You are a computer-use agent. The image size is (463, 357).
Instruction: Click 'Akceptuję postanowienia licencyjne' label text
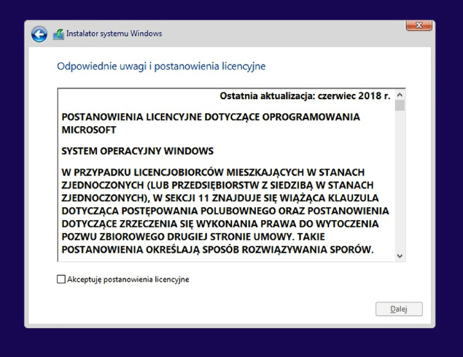(x=128, y=279)
